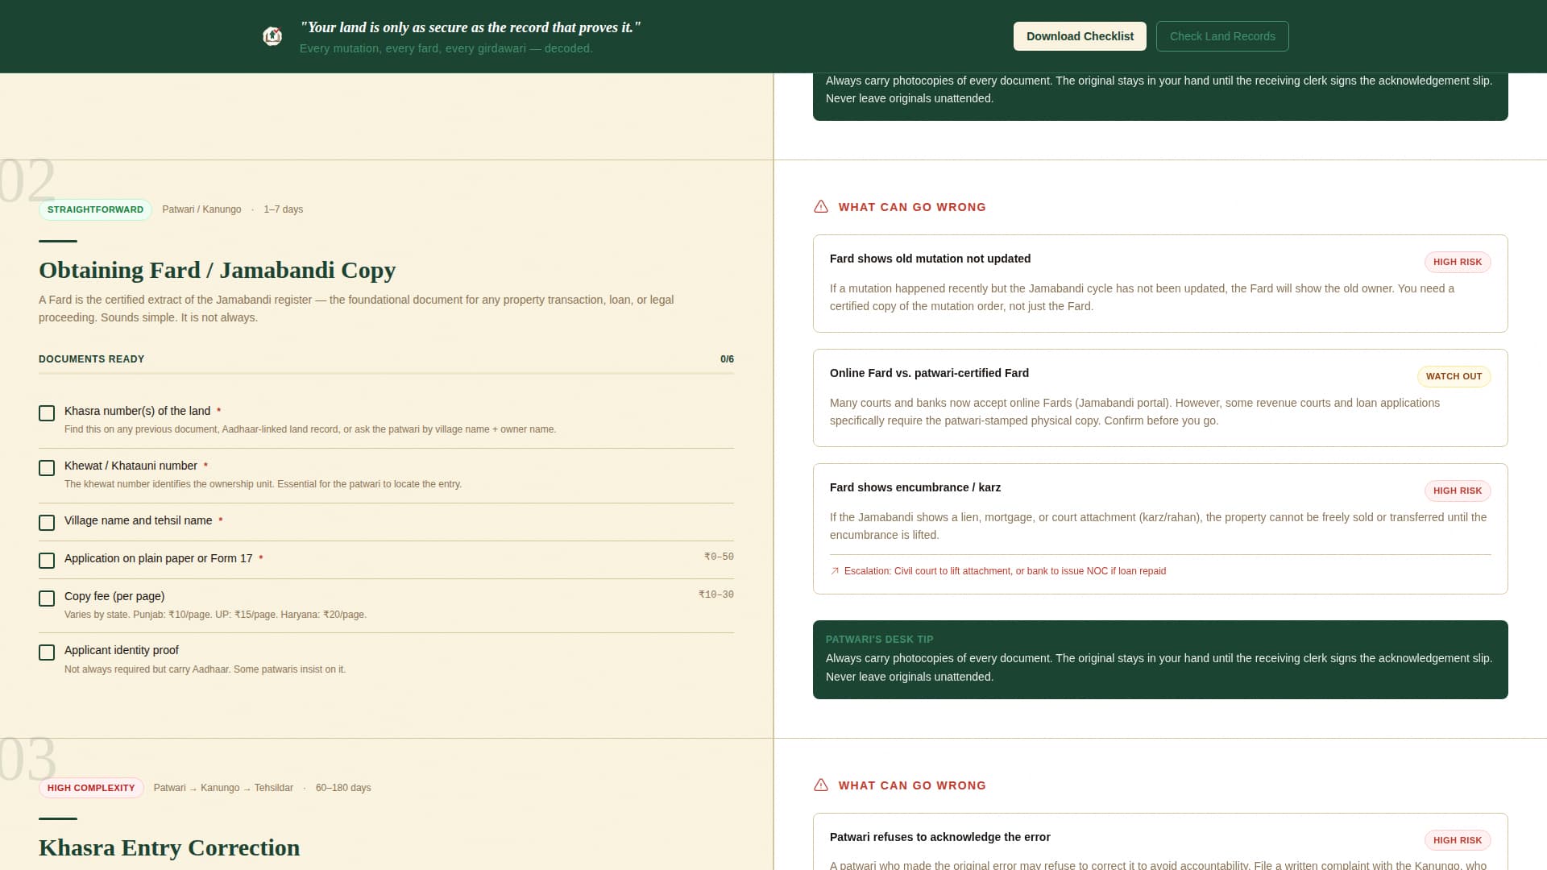Click the WATCH OUT badge
This screenshot has height=870, width=1547.
click(1454, 376)
